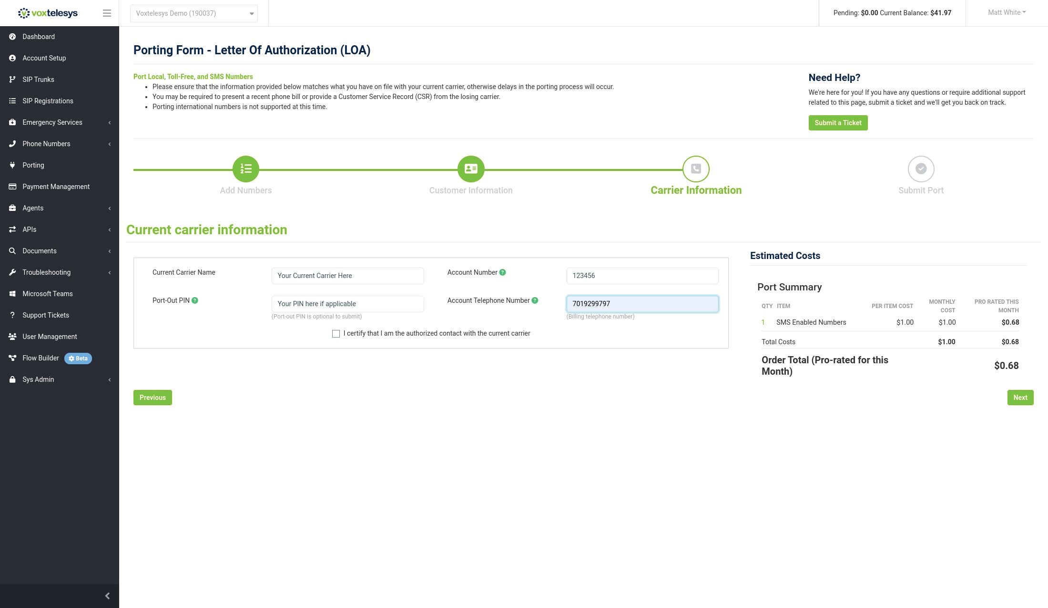This screenshot has width=1048, height=608.
Task: Open the Voxtelesys Demo account dropdown
Action: (x=194, y=13)
